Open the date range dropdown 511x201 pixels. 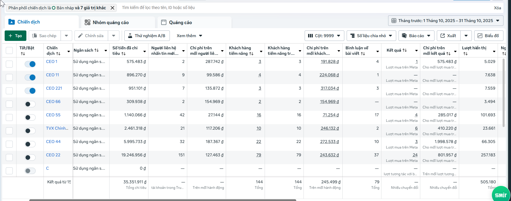[x=445, y=21]
